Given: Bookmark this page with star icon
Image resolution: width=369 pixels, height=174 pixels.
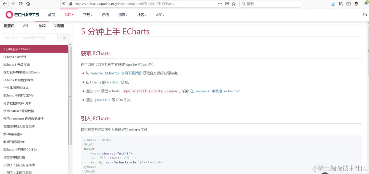Looking at the screenshot, I should coord(233,4).
